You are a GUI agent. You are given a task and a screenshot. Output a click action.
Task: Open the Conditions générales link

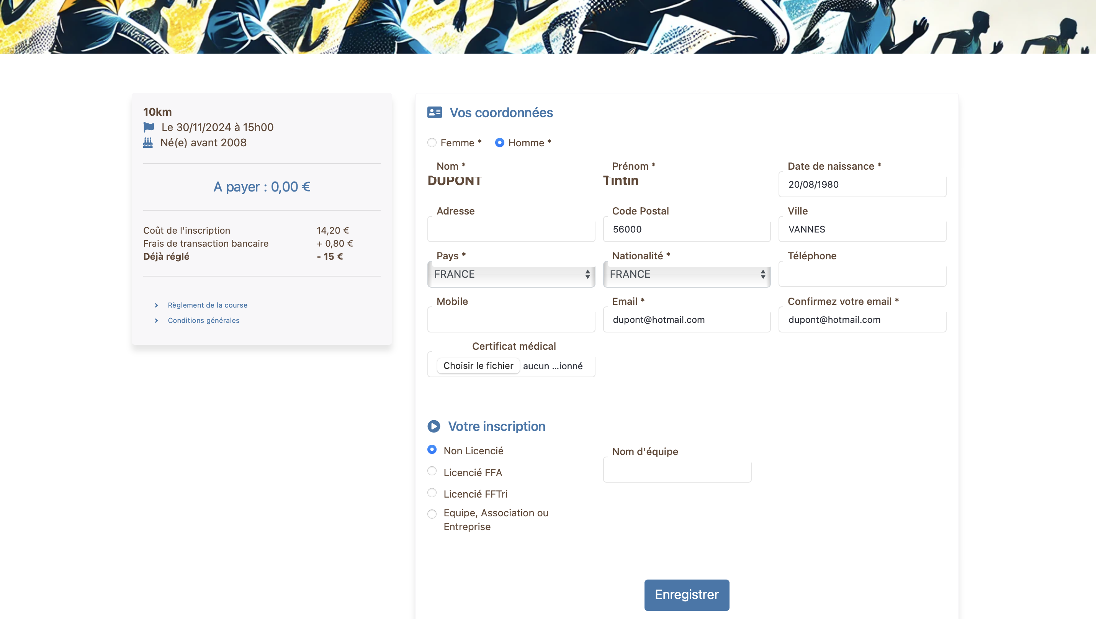(203, 320)
